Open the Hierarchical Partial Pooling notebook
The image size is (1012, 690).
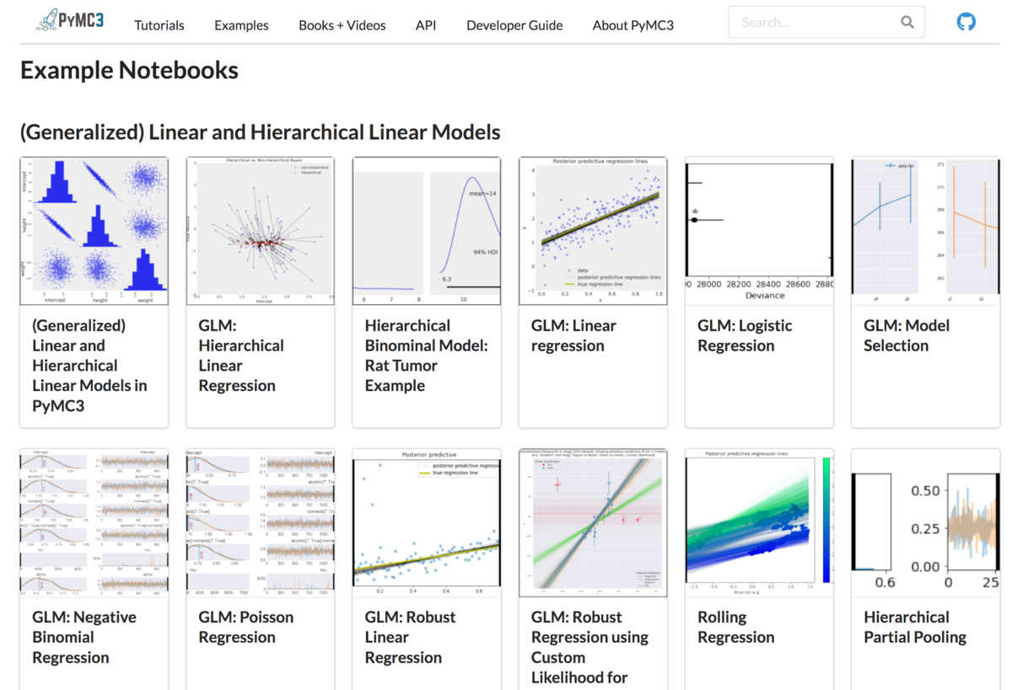(x=915, y=627)
